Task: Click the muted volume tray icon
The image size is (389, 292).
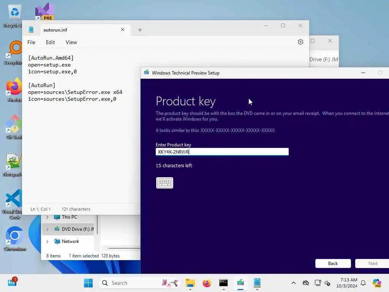Action: point(327,283)
